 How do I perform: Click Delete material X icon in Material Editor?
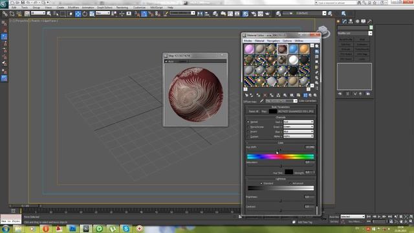265,95
